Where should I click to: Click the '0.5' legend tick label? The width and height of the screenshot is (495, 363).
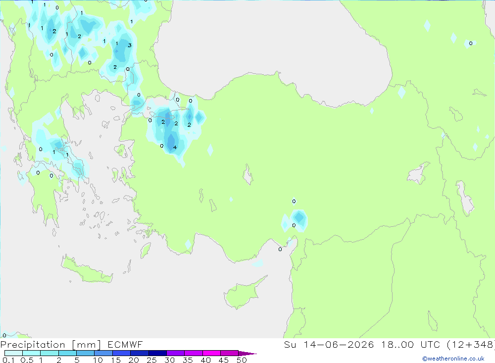27,360
